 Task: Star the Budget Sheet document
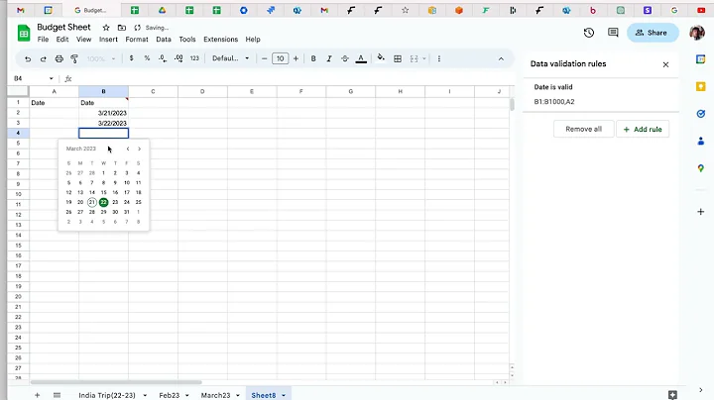click(106, 28)
